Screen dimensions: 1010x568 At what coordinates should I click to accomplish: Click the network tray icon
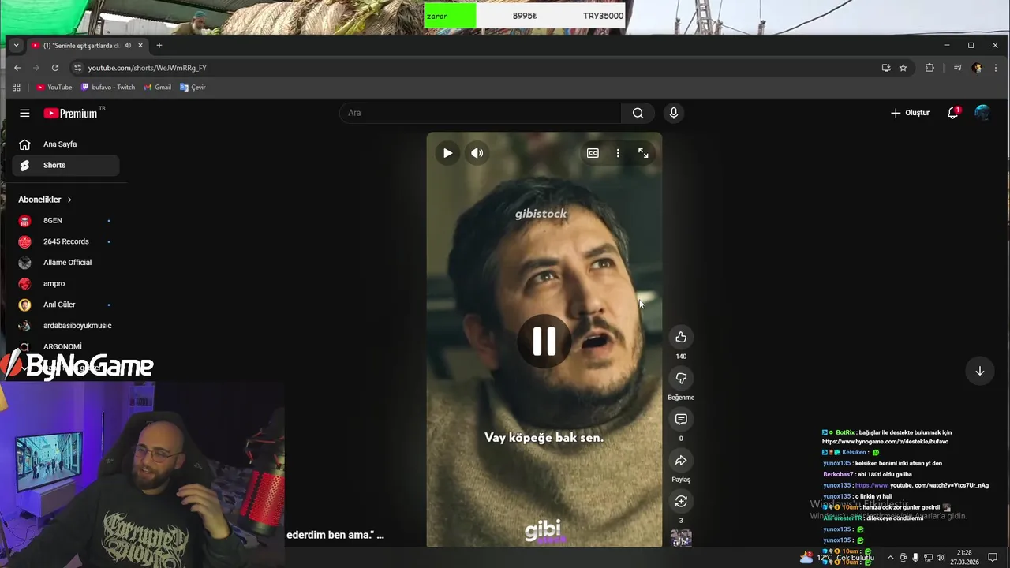pyautogui.click(x=928, y=558)
